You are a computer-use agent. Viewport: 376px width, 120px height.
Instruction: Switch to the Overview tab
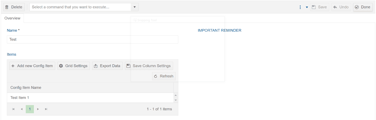click(x=12, y=18)
